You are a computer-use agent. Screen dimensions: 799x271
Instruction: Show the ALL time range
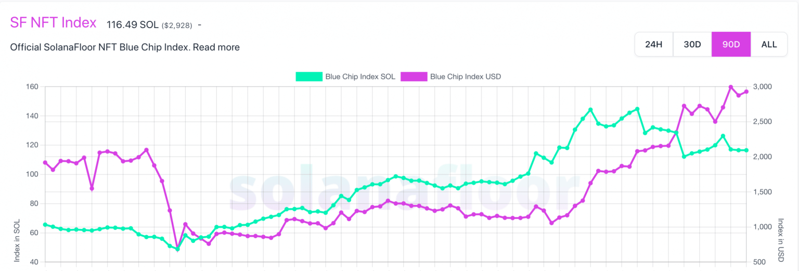769,44
